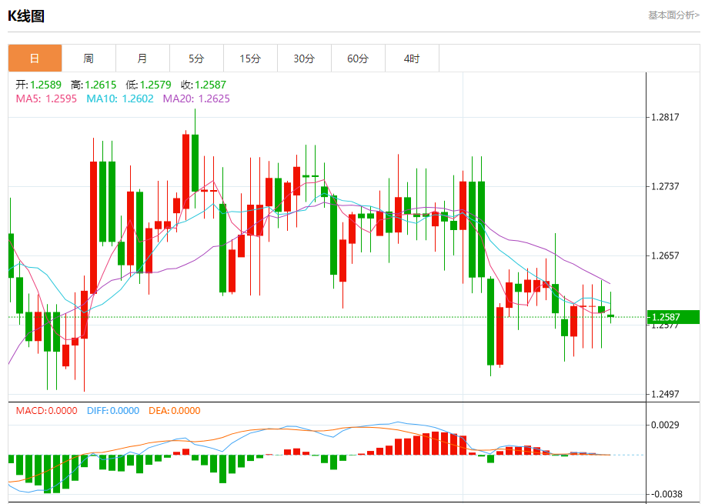This screenshot has width=705, height=504.
Task: Click the DIFF value label
Action: (113, 410)
